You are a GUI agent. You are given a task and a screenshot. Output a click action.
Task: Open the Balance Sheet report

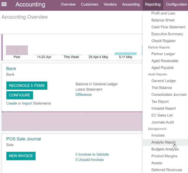coord(163,20)
